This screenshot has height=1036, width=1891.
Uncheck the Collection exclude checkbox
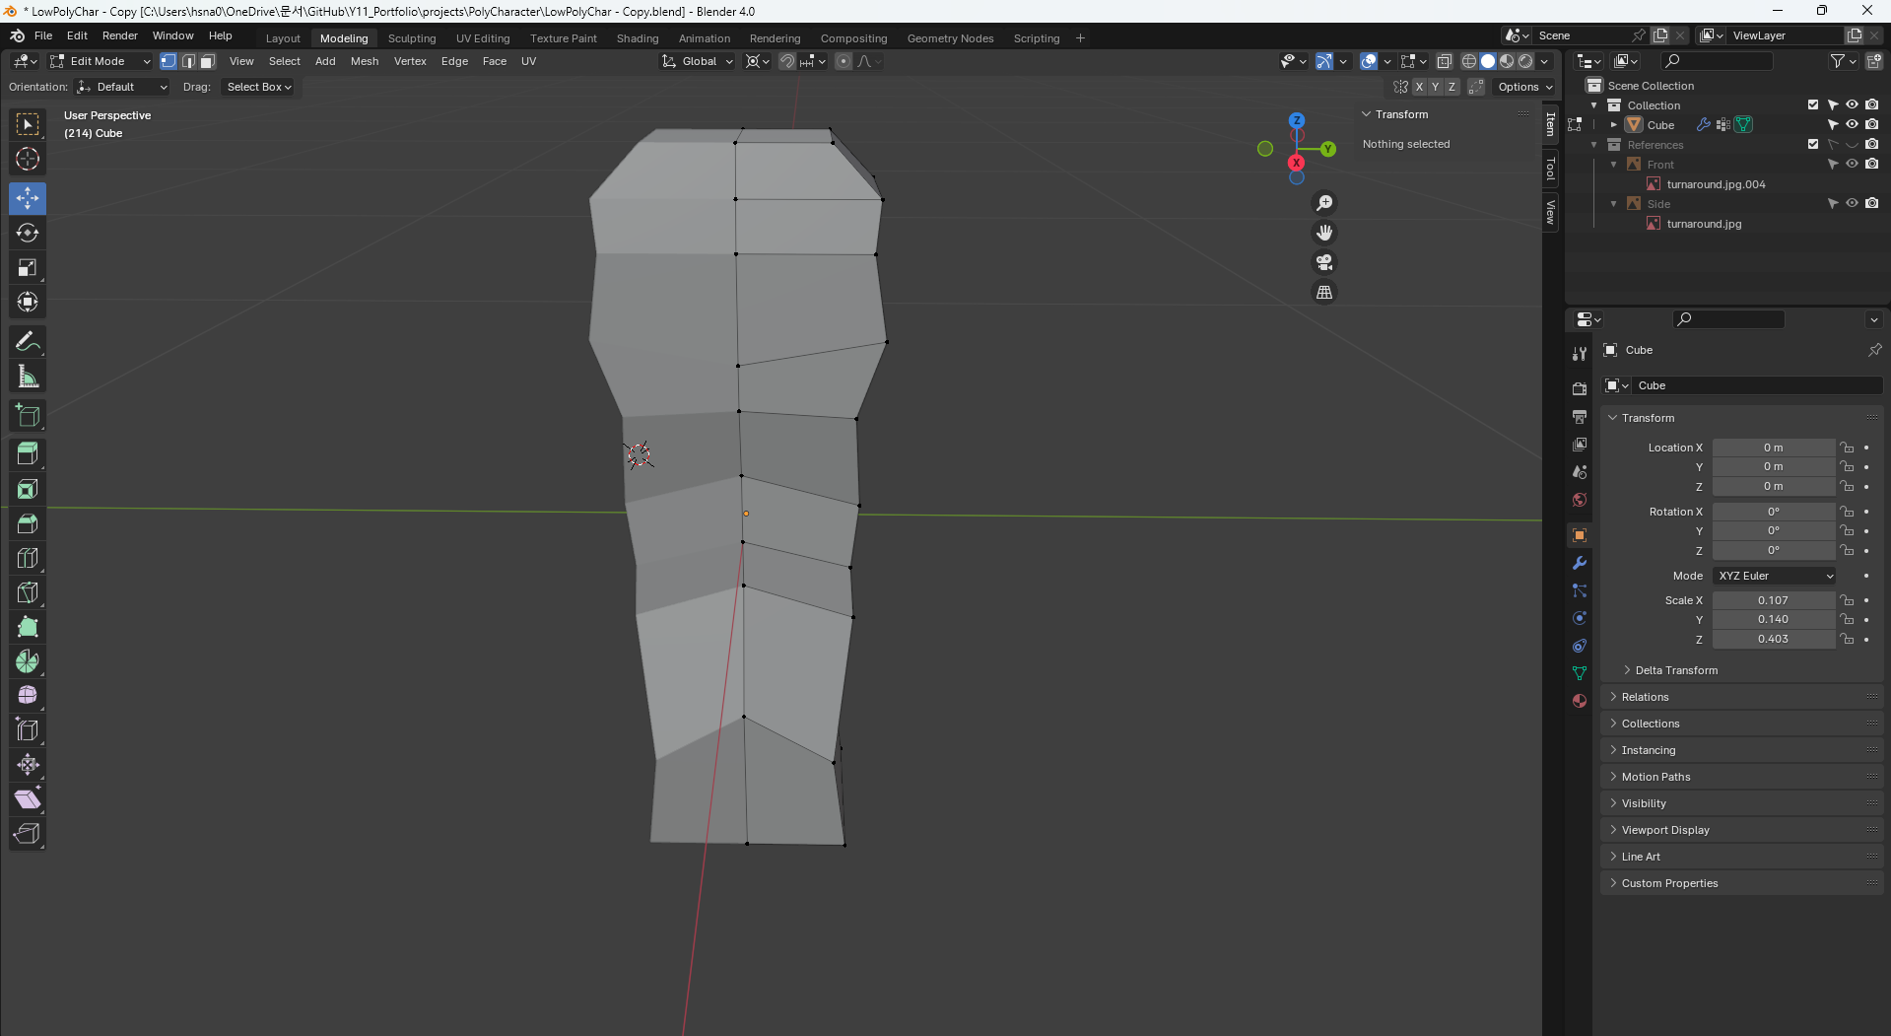pyautogui.click(x=1813, y=104)
